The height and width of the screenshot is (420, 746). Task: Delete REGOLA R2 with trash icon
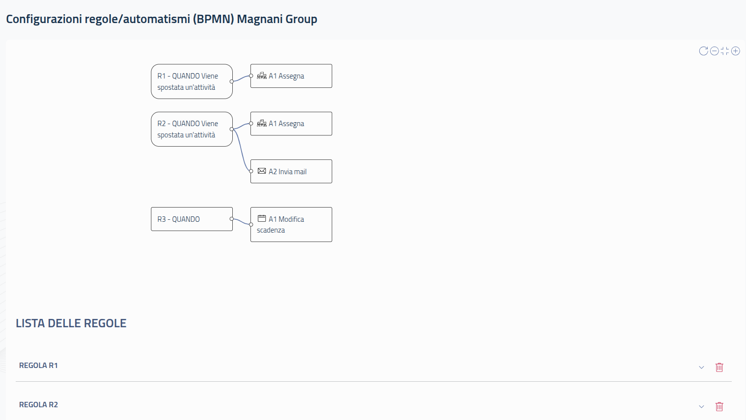(719, 406)
